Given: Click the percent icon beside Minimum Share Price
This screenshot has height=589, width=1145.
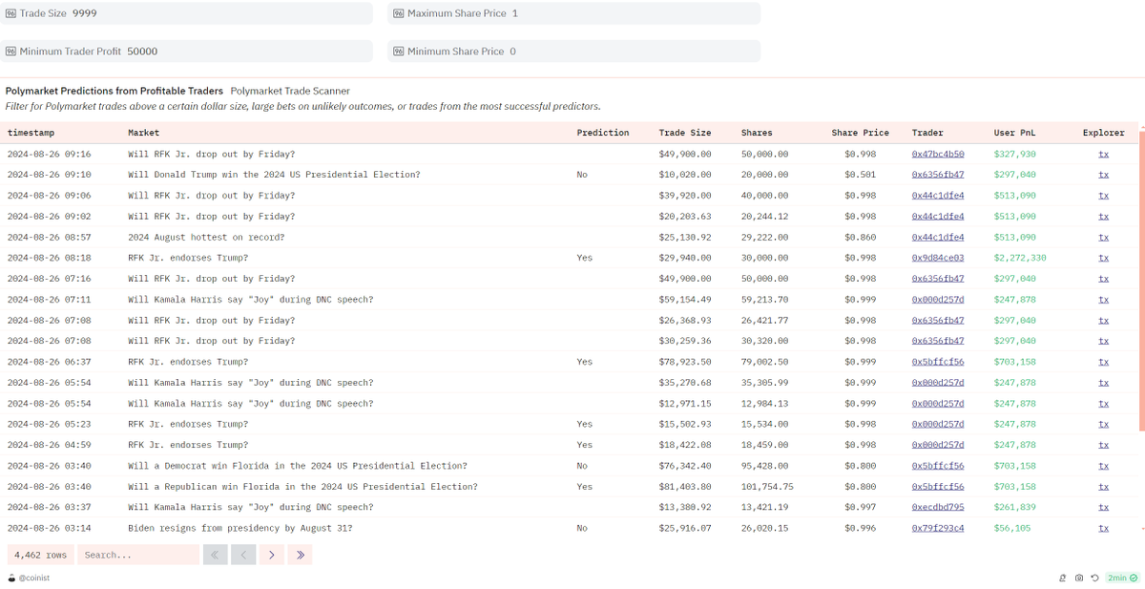Looking at the screenshot, I should tap(398, 51).
